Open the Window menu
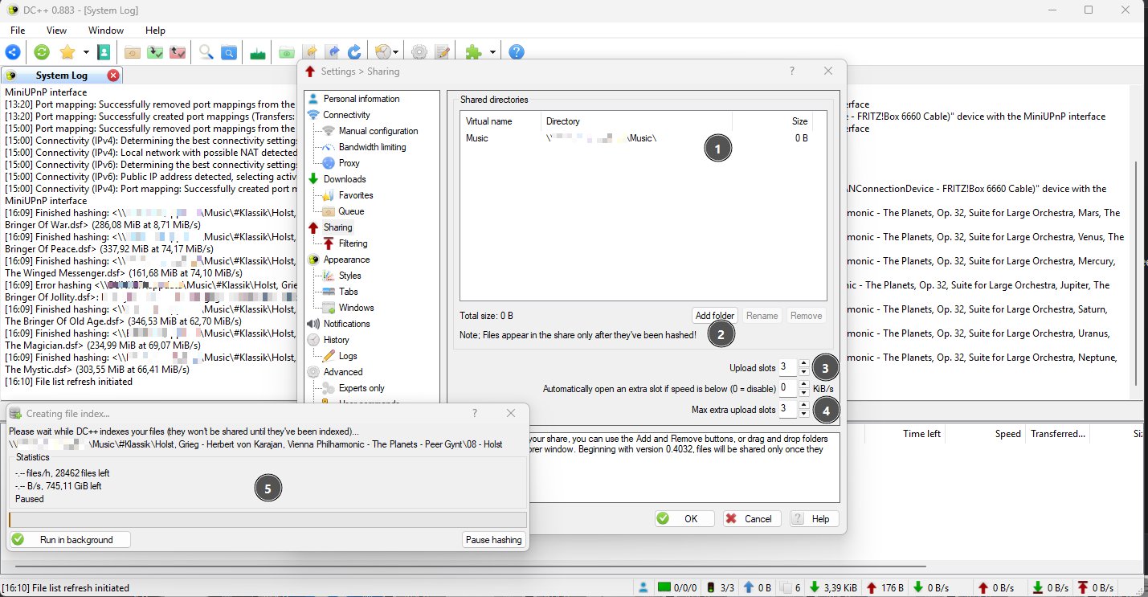Screen dimensions: 1148x597 click(x=106, y=31)
